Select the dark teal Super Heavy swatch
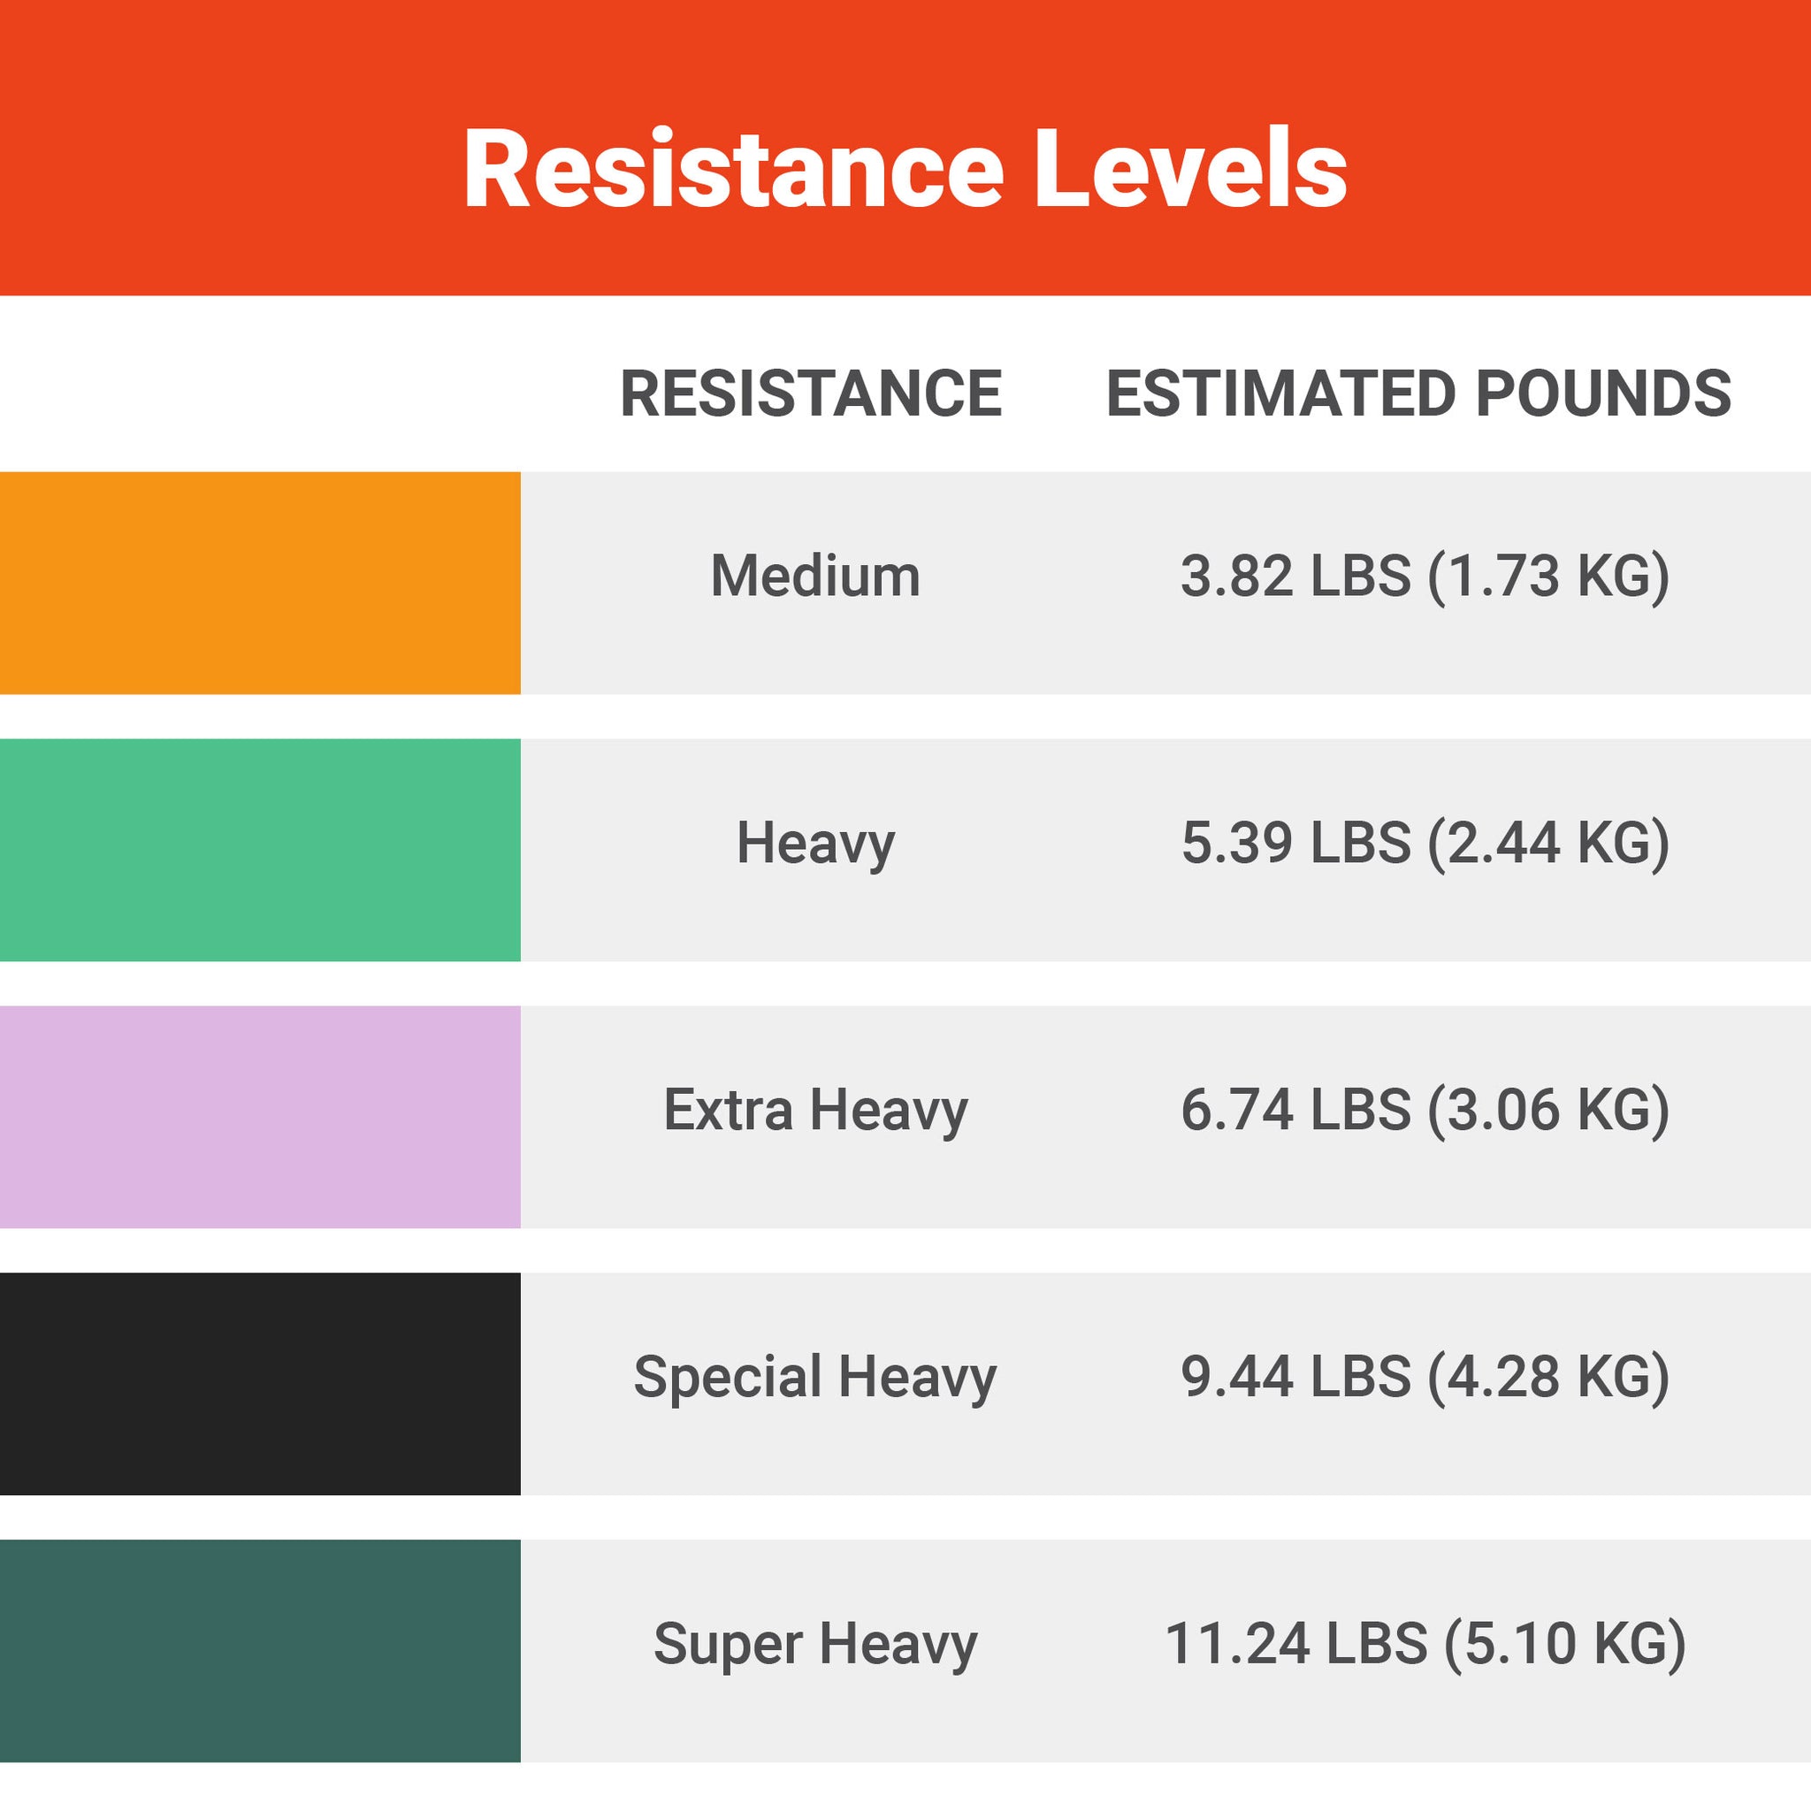Viewport: 1811px width, 1811px height. click(260, 1651)
